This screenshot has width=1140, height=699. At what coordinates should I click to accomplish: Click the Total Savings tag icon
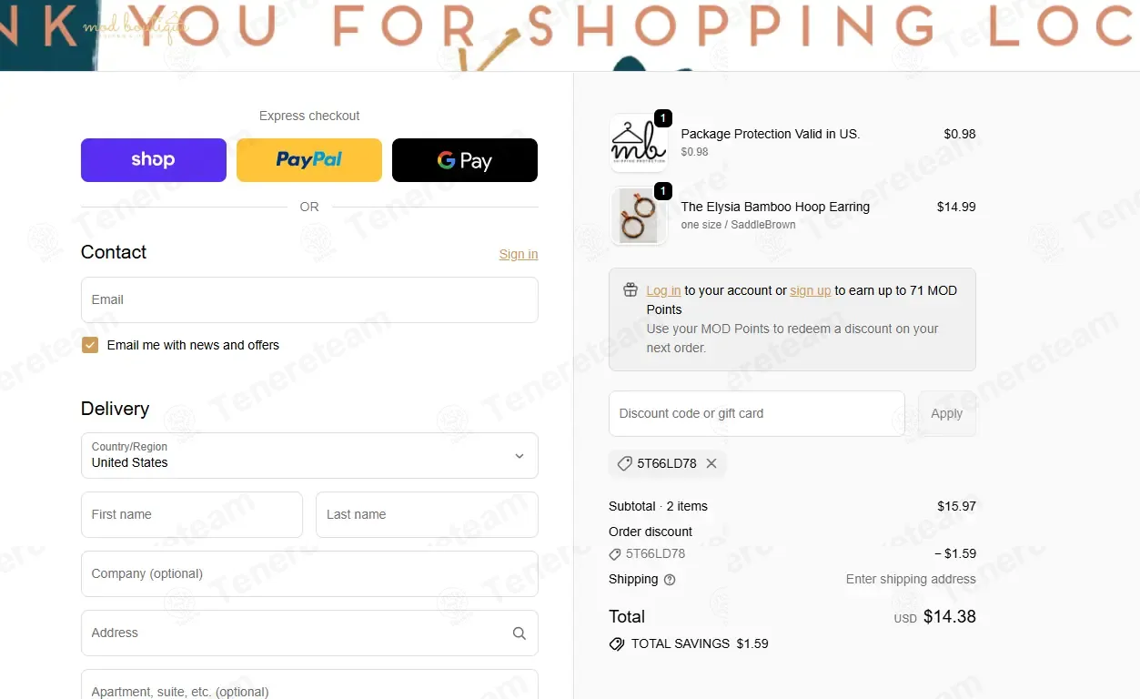(617, 643)
